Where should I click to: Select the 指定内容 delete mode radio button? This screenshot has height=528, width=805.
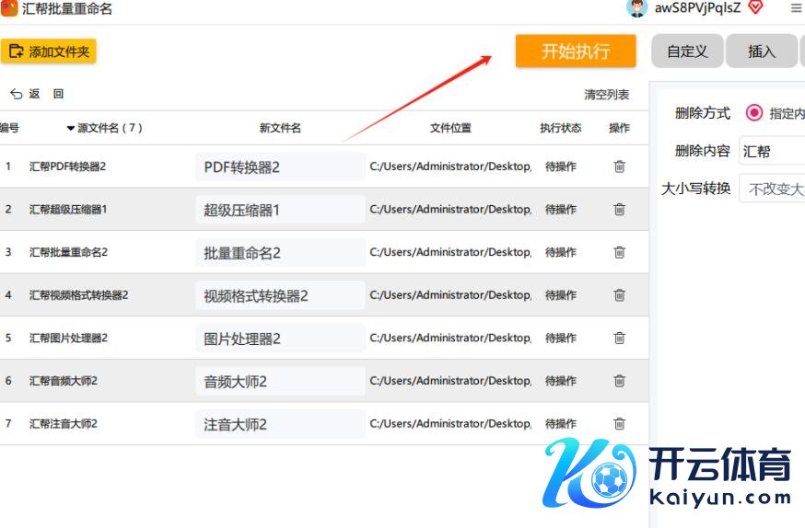[754, 113]
